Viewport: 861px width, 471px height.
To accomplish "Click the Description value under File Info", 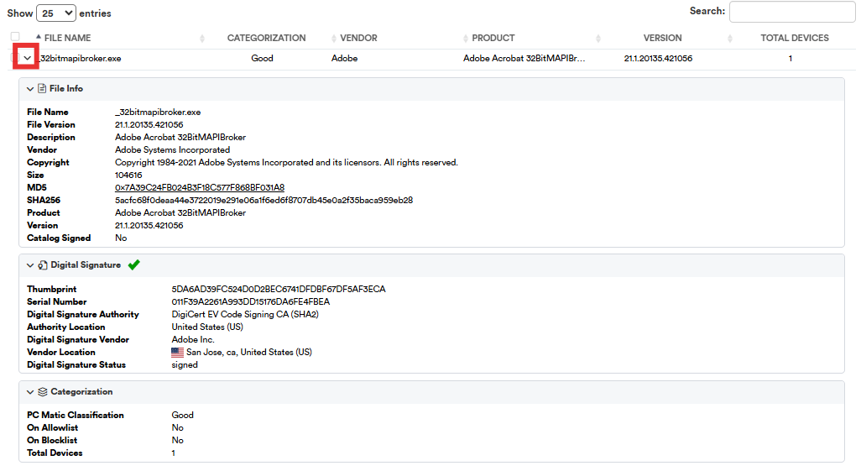I will click(x=180, y=138).
